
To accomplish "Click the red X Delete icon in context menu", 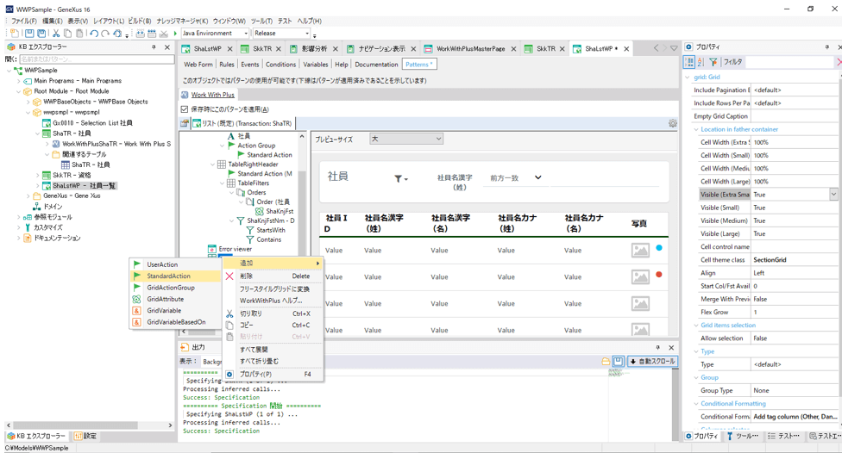I will (x=229, y=276).
